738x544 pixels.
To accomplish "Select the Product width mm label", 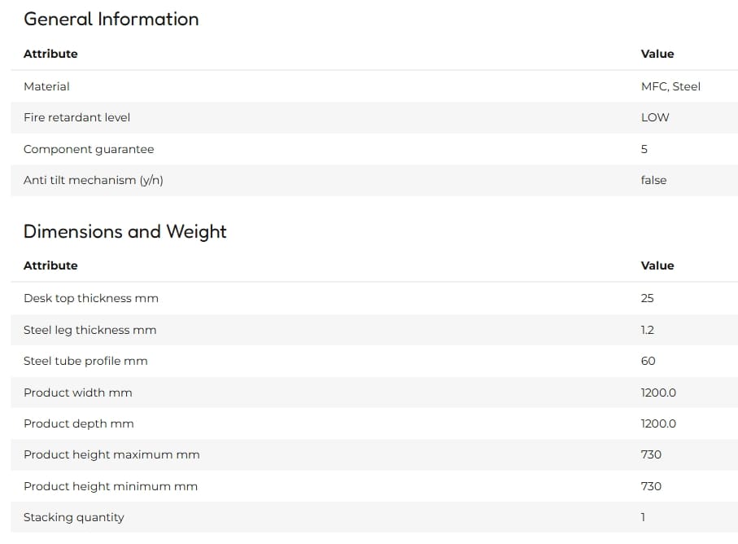I will point(77,393).
